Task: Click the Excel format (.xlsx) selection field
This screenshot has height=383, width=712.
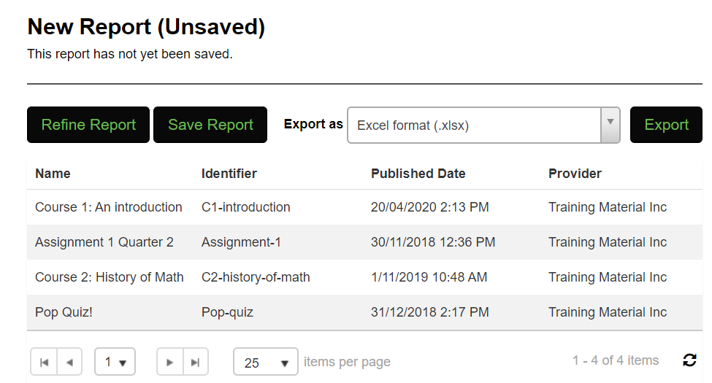Action: click(474, 125)
